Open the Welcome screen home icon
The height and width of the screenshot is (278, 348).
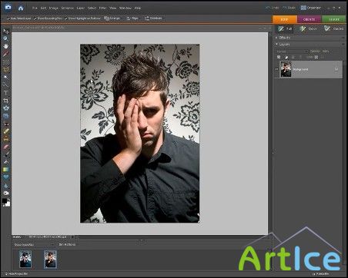[x=21, y=8]
